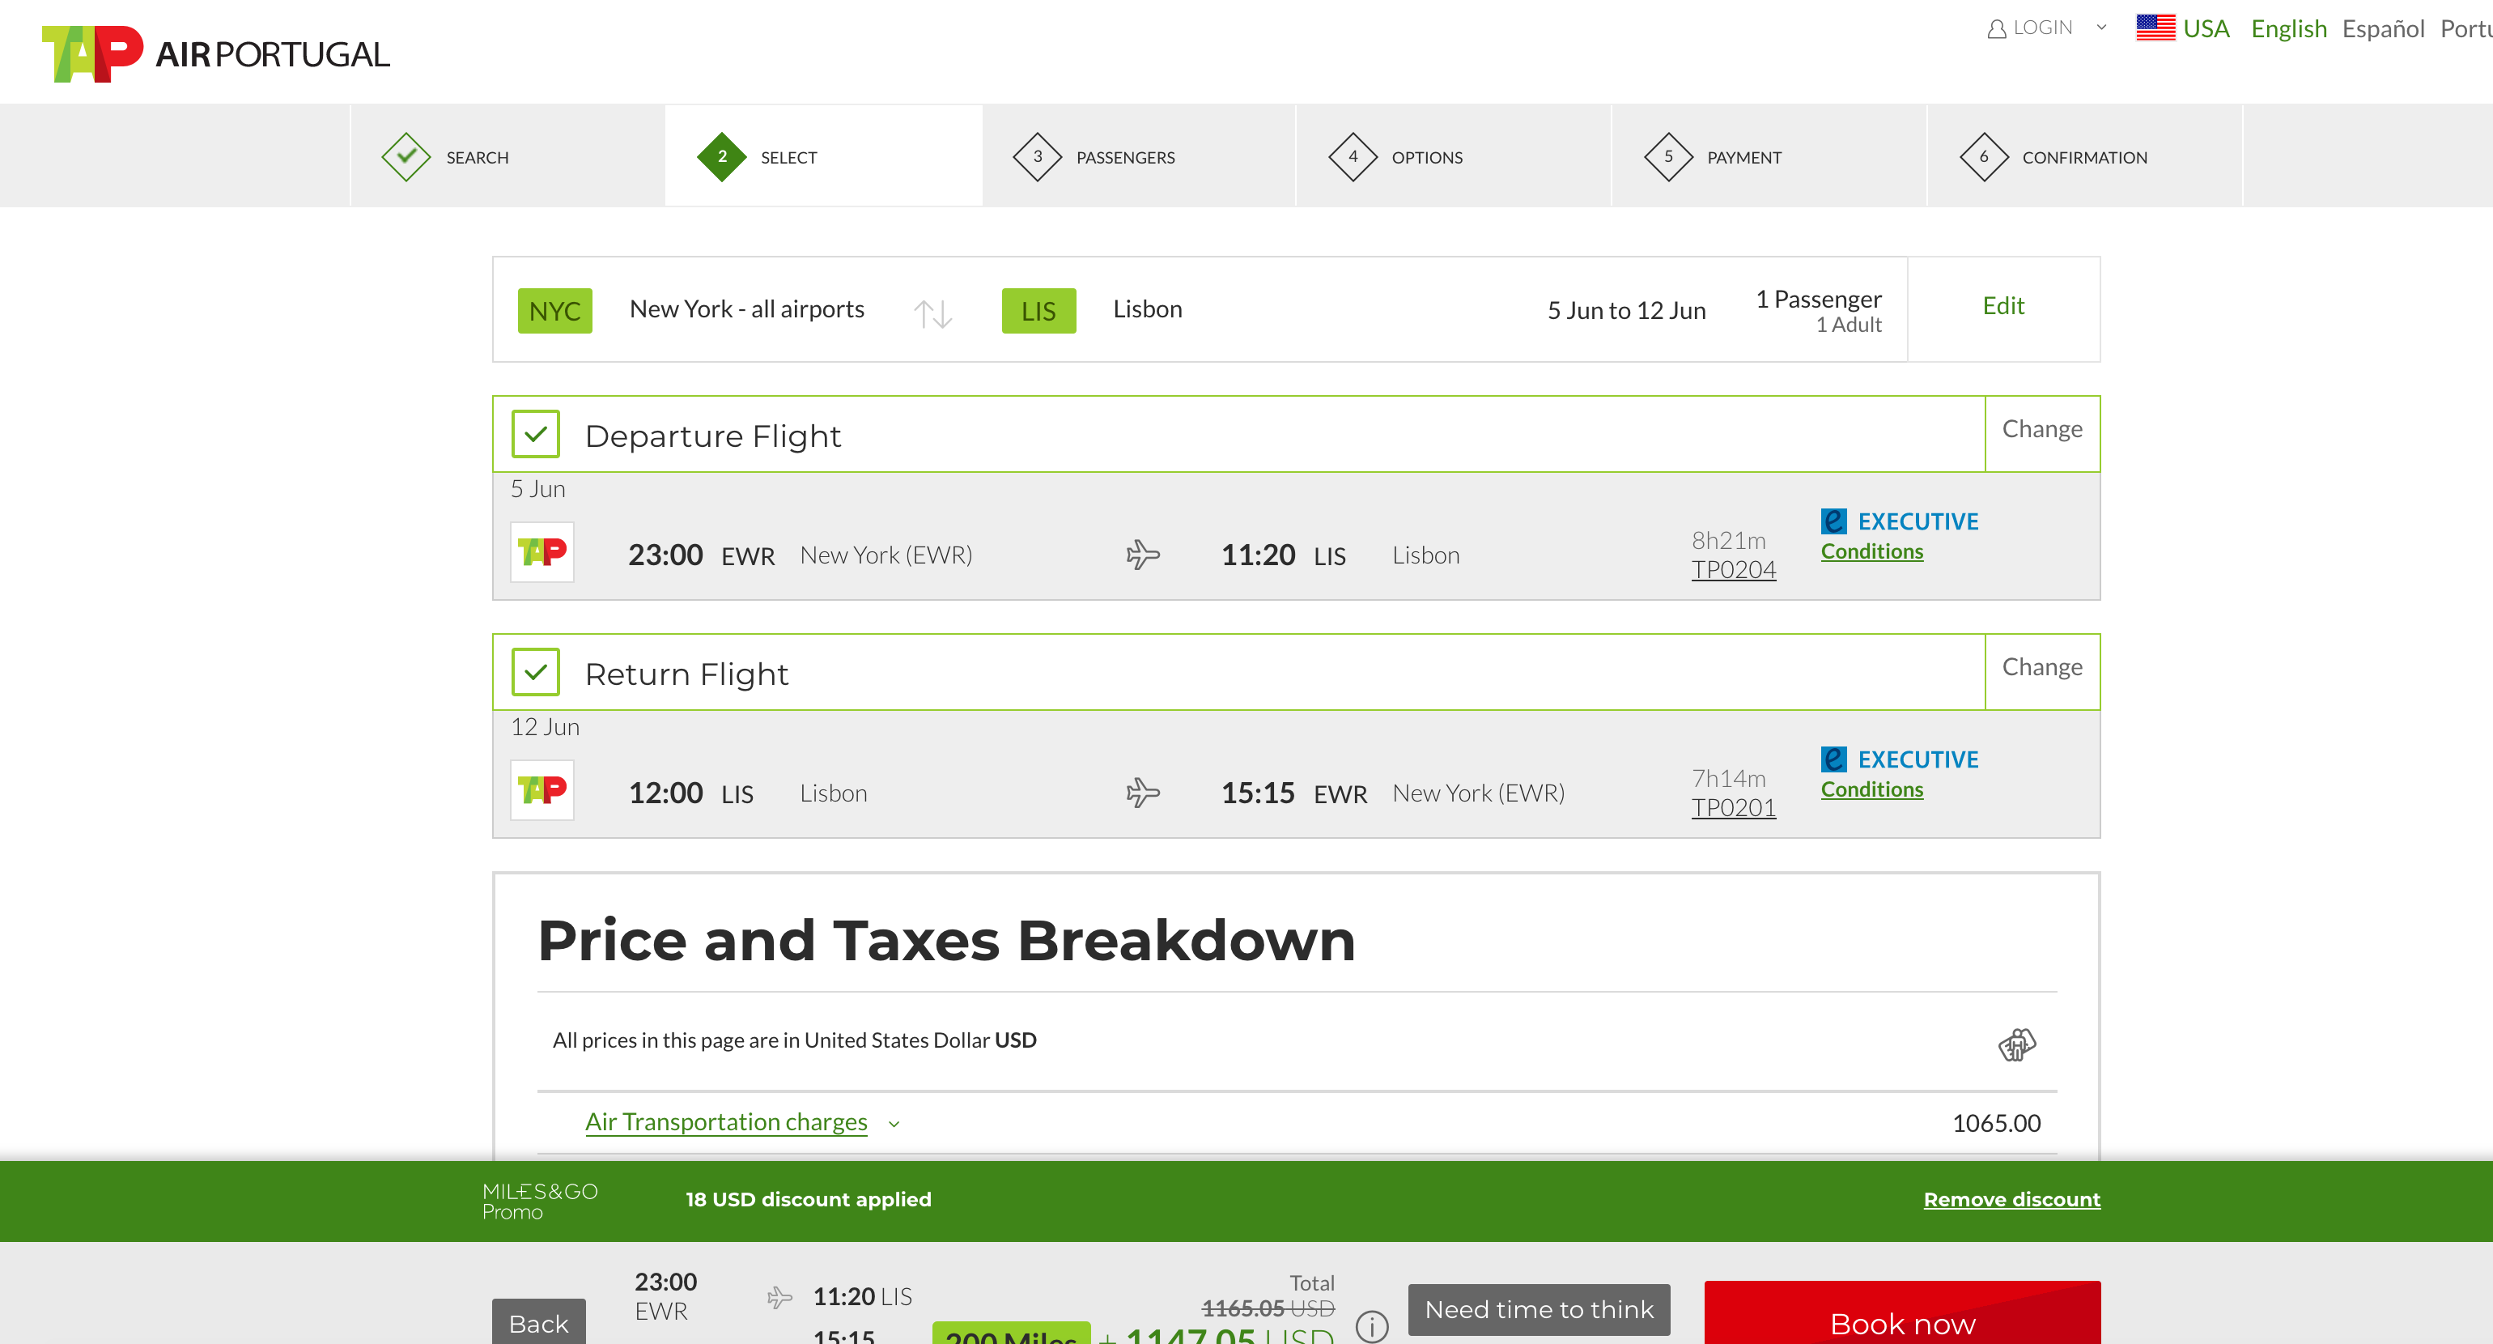Click Change for the Departure Flight
2493x1344 pixels.
pos(2041,429)
